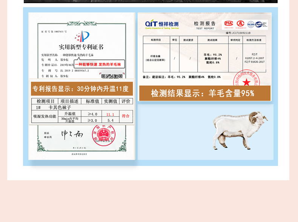Image resolution: width=298 pixels, height=222 pixels.
Task: Click the red measured value '11.1'
Action: 110,114
